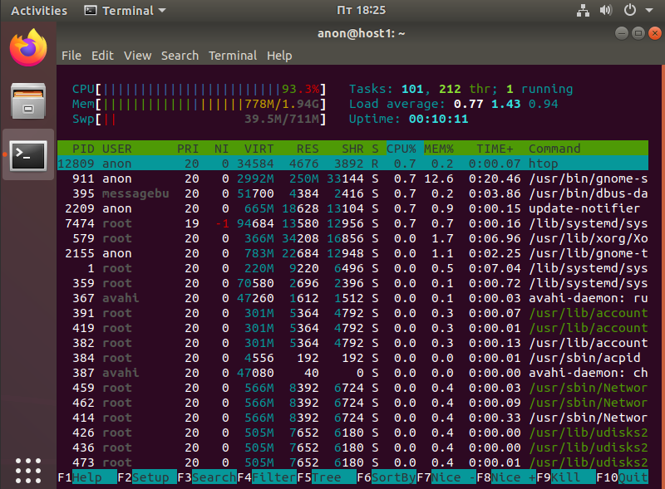Viewport: 665px width, 489px height.
Task: Expand the system menu arrow
Action: point(648,11)
